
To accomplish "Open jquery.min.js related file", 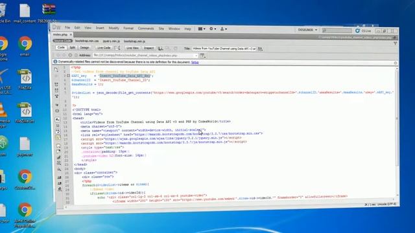I will (111, 41).
